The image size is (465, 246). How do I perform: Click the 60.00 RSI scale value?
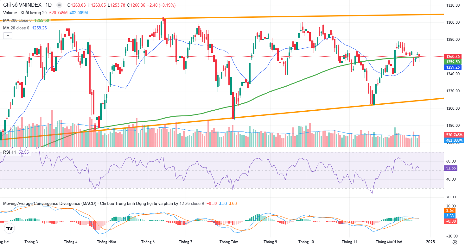(x=451, y=161)
